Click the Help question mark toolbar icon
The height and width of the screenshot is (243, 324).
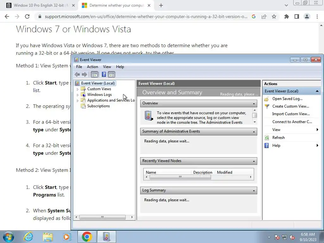tap(104, 74)
